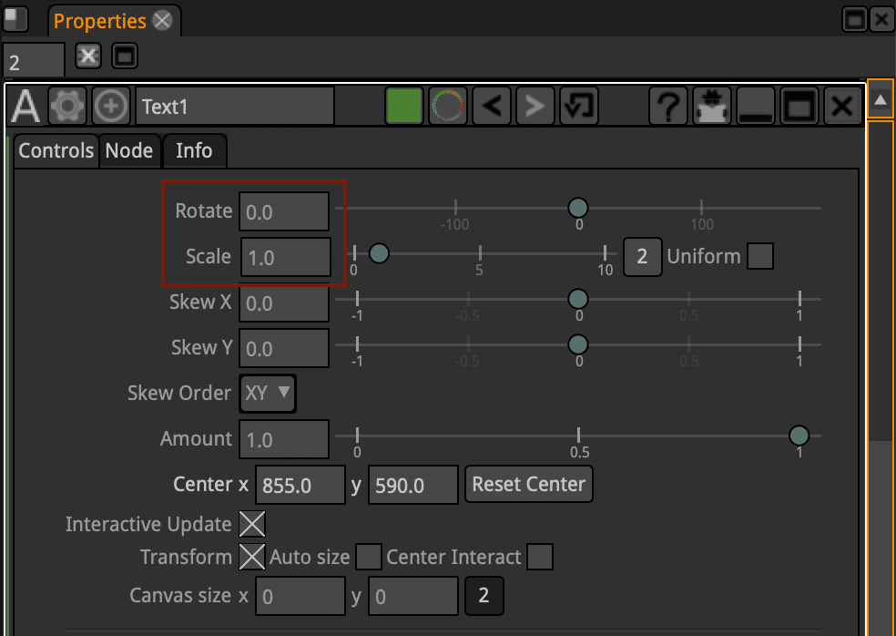Enable the Uniform checkbox

(x=760, y=256)
